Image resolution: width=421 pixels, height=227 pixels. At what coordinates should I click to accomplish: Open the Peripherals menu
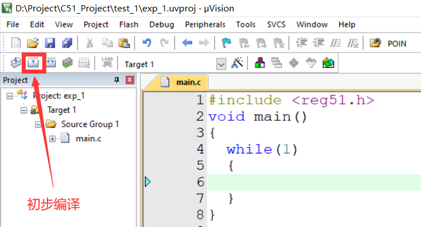205,25
